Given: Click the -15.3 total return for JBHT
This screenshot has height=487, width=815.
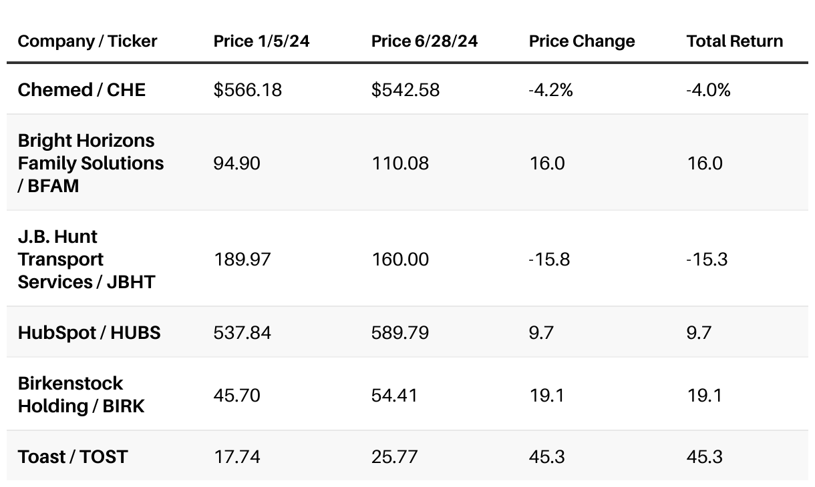Looking at the screenshot, I should [x=707, y=259].
